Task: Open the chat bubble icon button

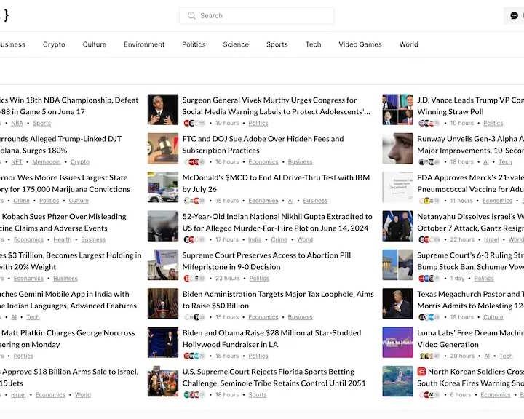Action: [x=515, y=16]
